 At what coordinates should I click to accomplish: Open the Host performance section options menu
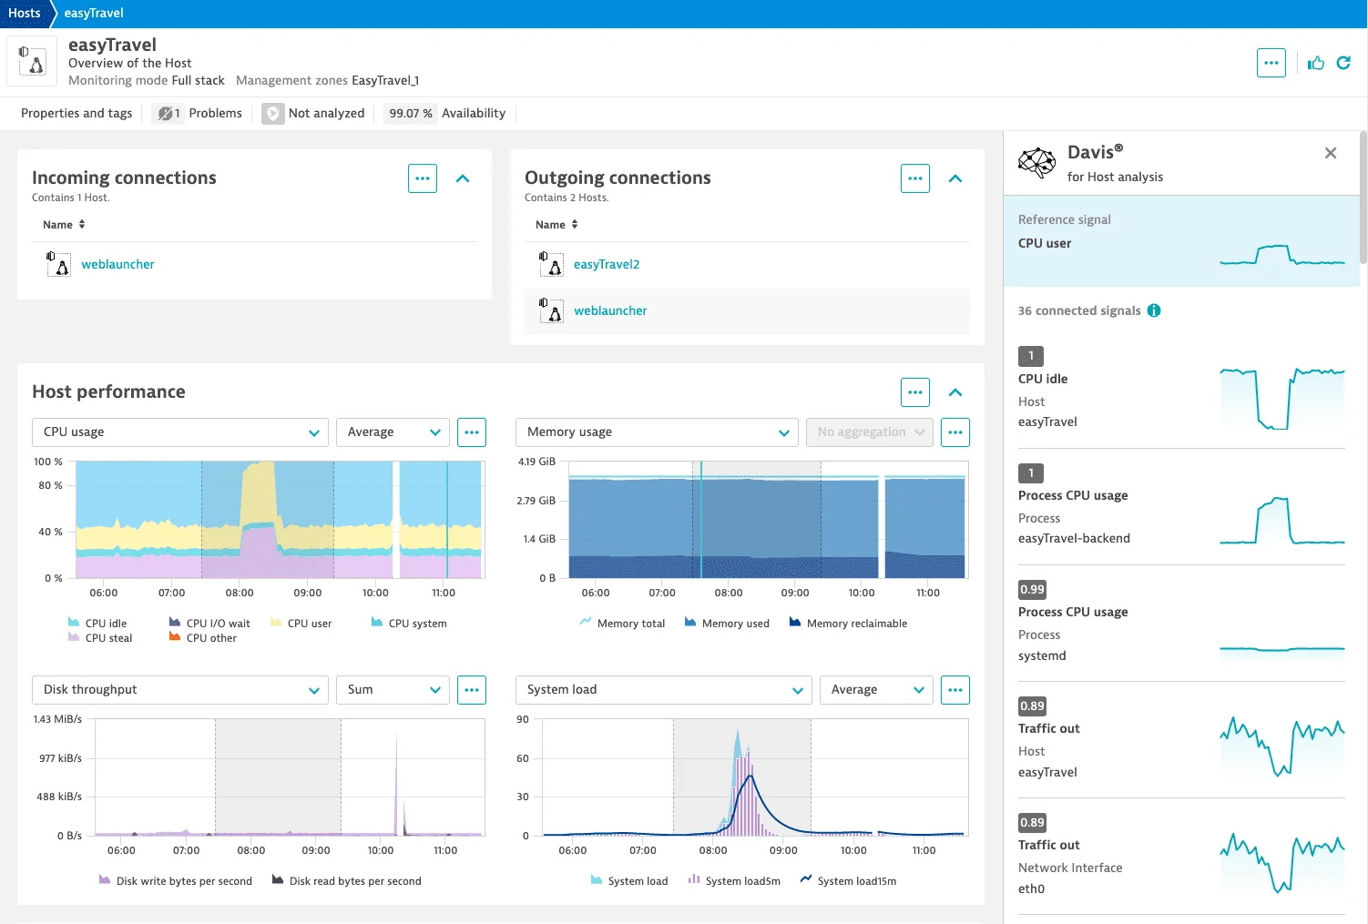tap(914, 391)
